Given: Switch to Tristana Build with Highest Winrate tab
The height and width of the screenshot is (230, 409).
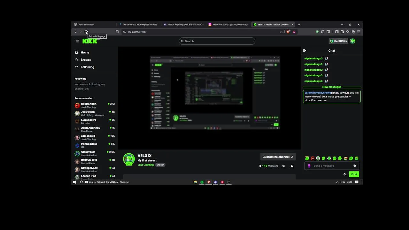Looking at the screenshot, I should (139, 24).
